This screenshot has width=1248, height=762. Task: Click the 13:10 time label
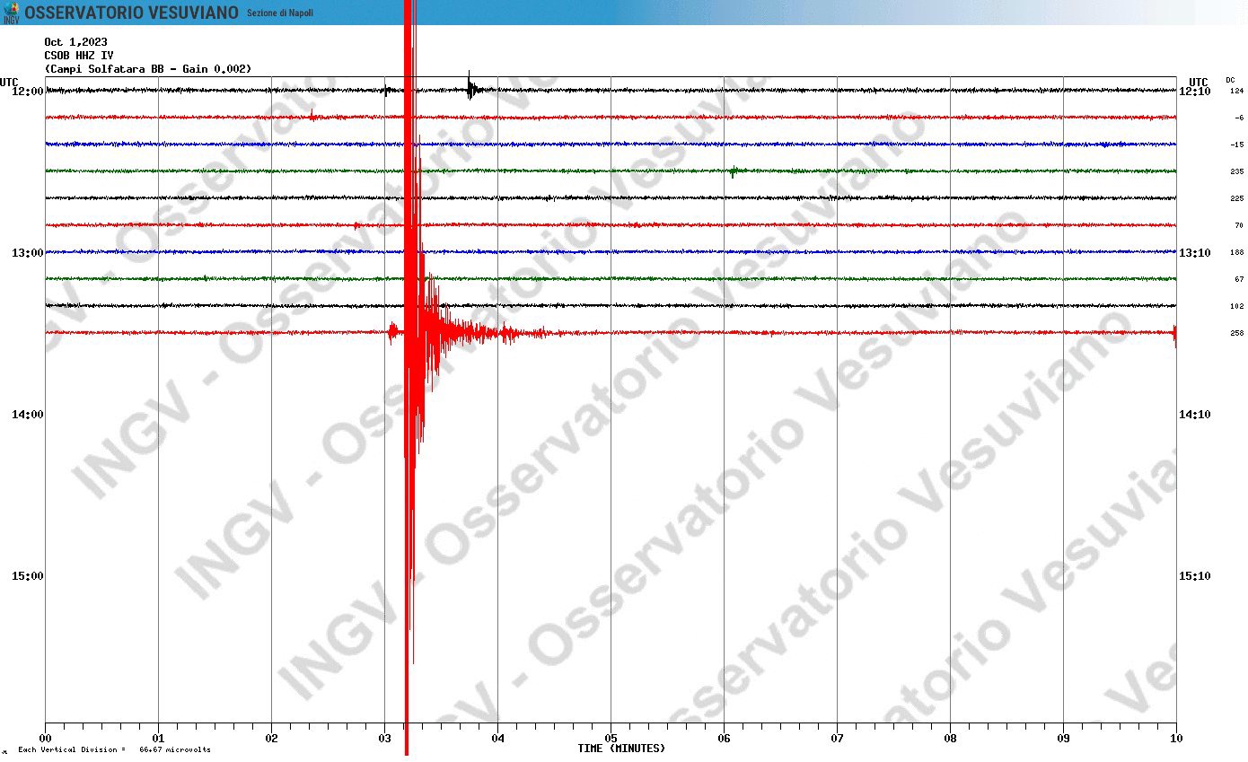tap(1195, 253)
